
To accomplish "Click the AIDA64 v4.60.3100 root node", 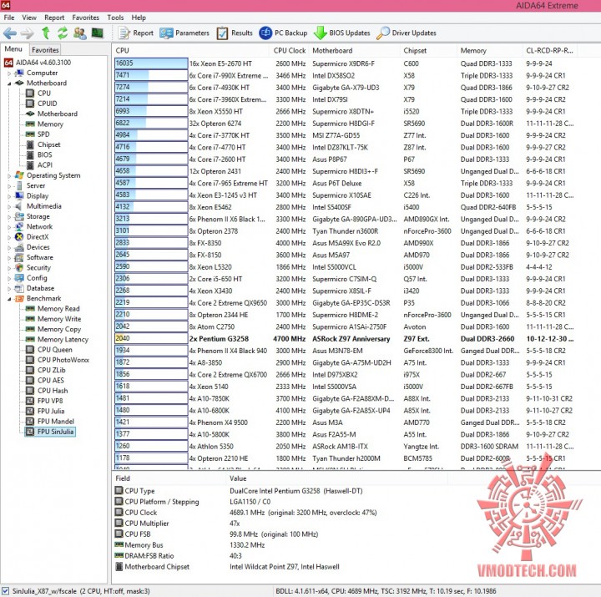I will (x=38, y=63).
